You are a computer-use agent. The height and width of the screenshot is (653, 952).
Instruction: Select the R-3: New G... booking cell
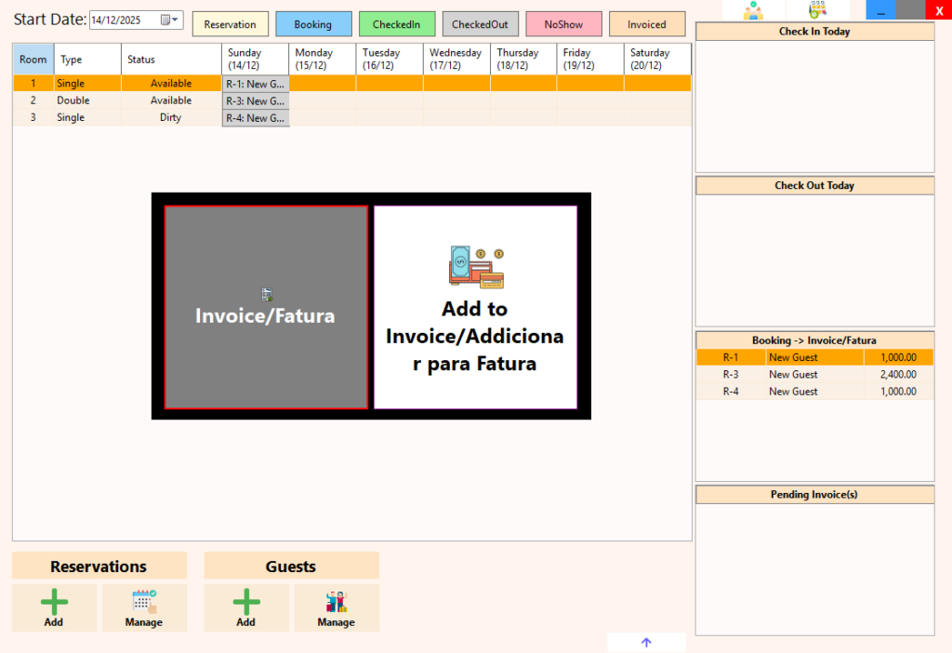coord(256,100)
